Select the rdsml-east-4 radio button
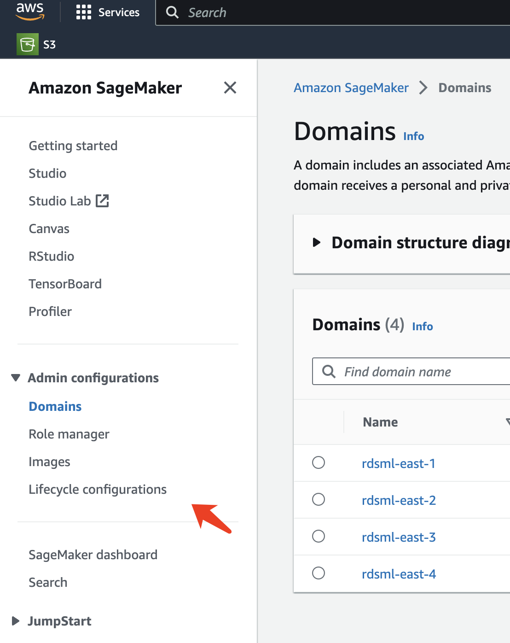 pyautogui.click(x=319, y=573)
